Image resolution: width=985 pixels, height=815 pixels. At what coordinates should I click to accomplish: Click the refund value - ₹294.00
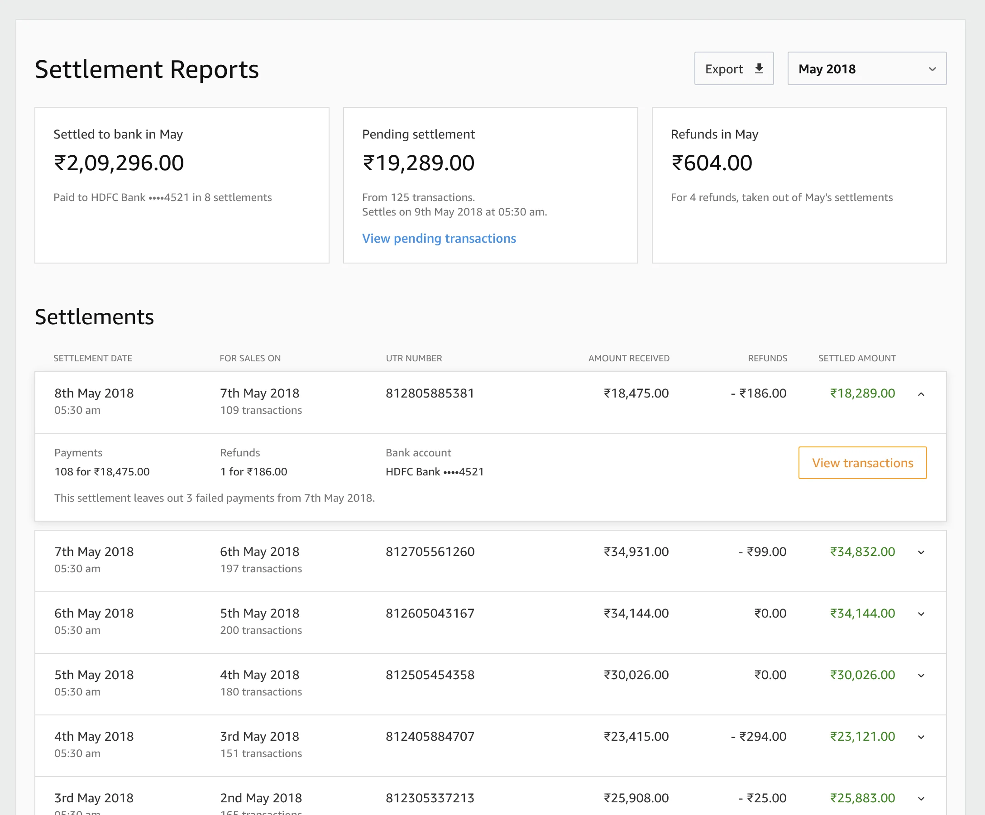pos(759,736)
